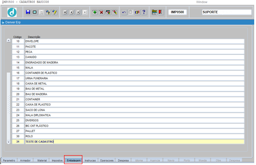This screenshot has height=165, width=256.
Task: Click the CAIXA DE PLASTICO field
Action: (x=135, y=105)
